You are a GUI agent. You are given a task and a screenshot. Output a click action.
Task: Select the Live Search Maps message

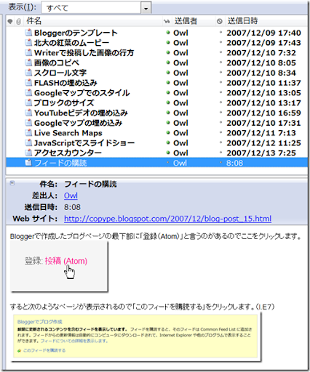(156, 133)
